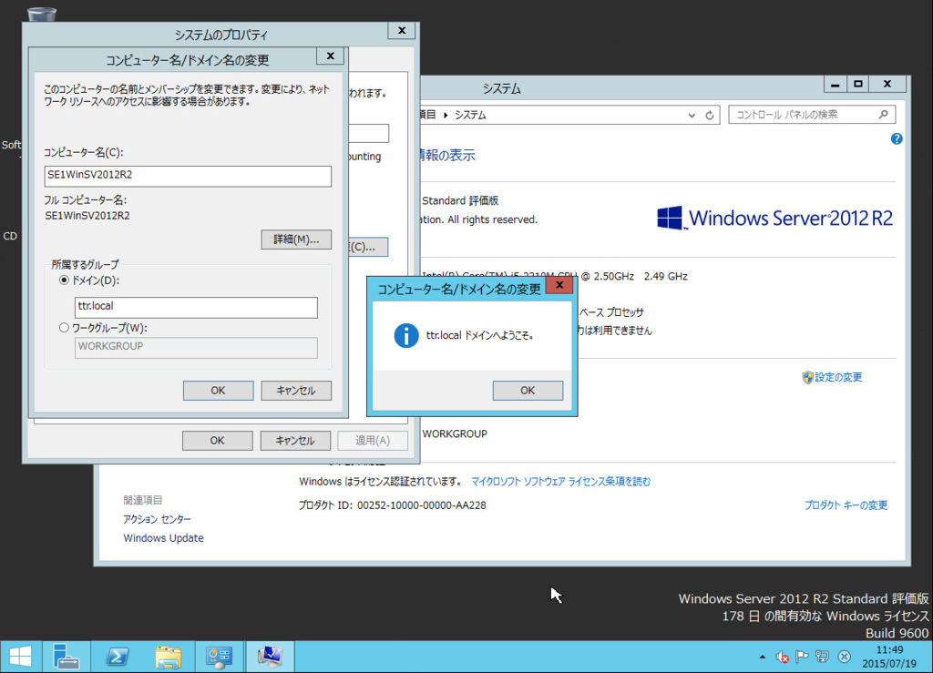This screenshot has width=933, height=673.
Task: Close the System Properties window
Action: point(402,30)
